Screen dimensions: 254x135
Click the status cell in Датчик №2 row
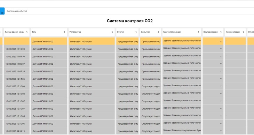pos(127,116)
